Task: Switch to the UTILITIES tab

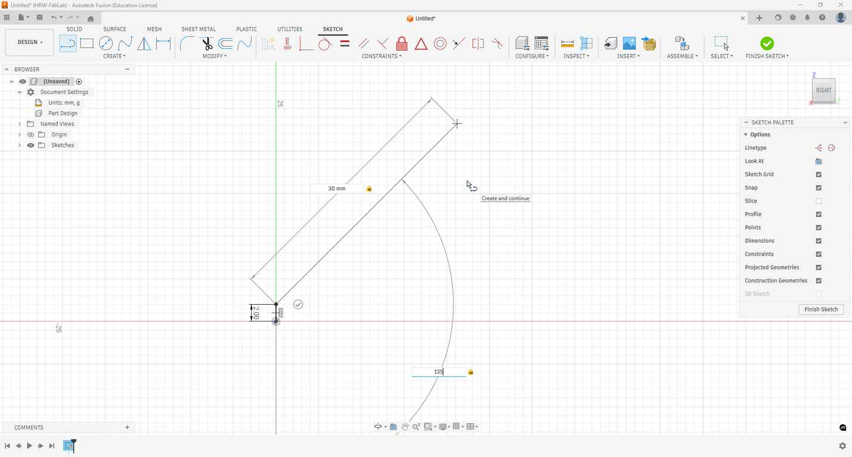Action: [x=290, y=29]
